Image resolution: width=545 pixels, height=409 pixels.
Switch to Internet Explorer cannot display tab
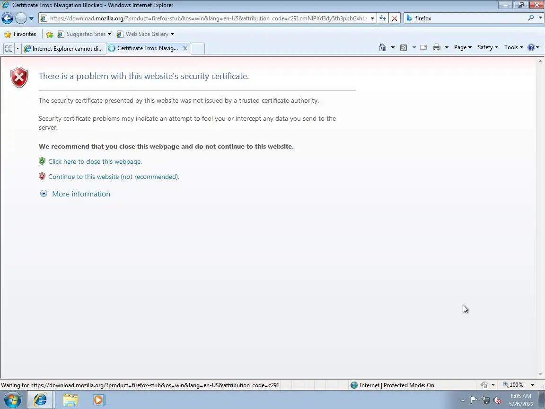pos(63,48)
